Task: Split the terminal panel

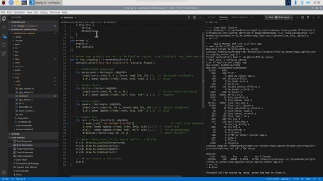Action: pyautogui.click(x=302, y=18)
